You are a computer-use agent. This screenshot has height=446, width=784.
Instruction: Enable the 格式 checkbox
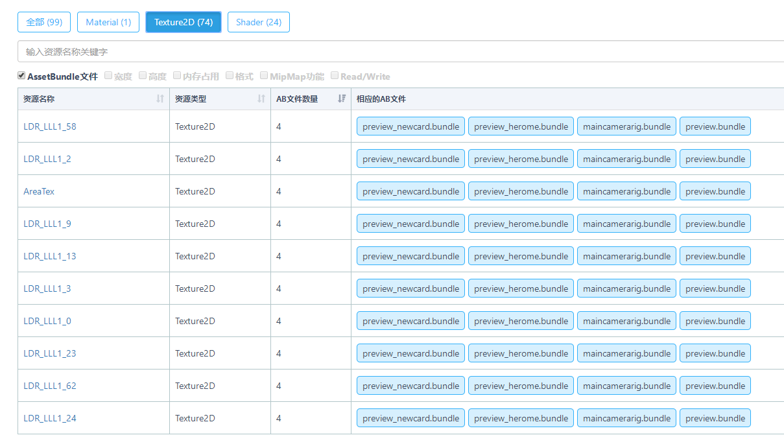coord(230,76)
